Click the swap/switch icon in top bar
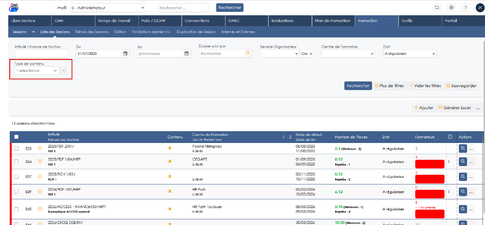The image size is (485, 225). (x=437, y=8)
